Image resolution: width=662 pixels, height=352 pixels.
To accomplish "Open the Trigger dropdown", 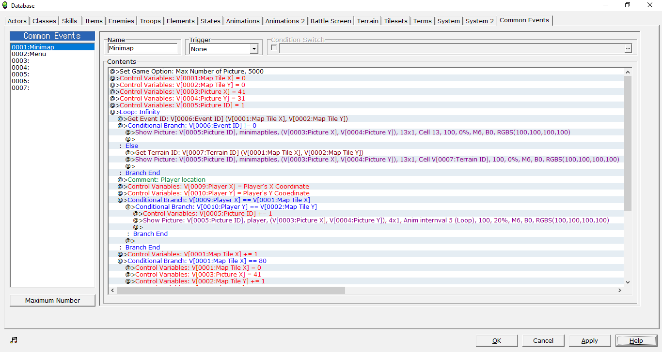I will tap(254, 49).
